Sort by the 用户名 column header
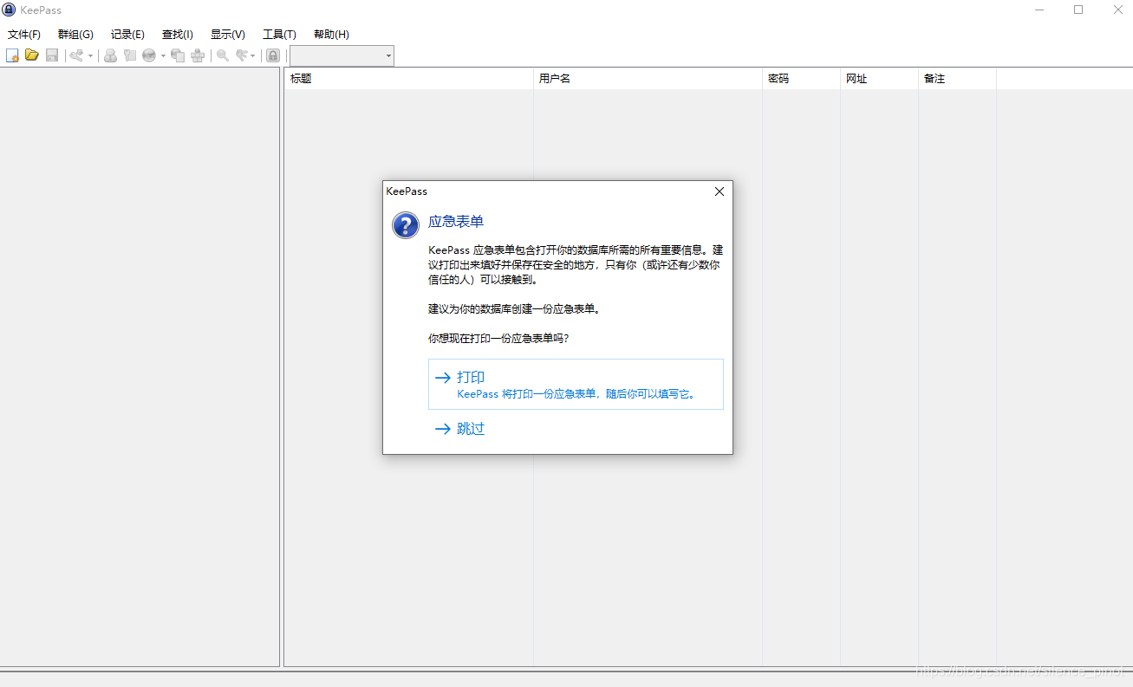The image size is (1133, 687). pos(648,78)
